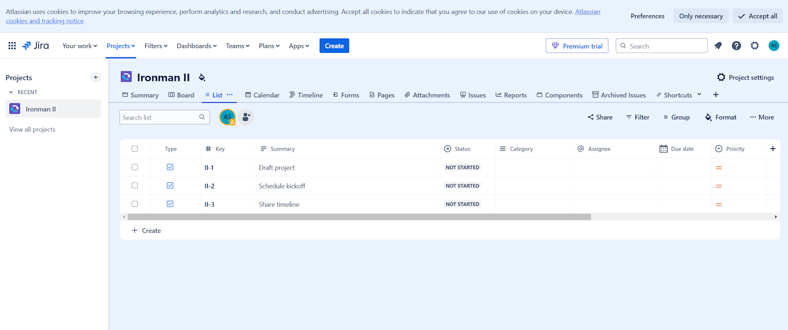Click medium priority icon for Schedule kickoff
The height and width of the screenshot is (330, 788).
(x=719, y=186)
